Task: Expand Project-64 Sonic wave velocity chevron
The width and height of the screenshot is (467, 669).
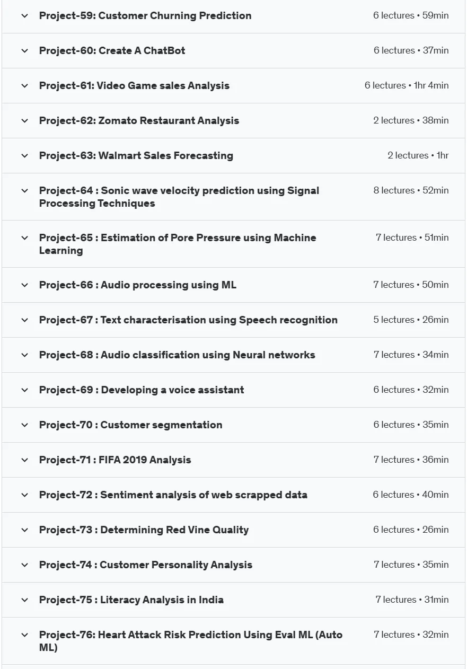Action: (24, 191)
